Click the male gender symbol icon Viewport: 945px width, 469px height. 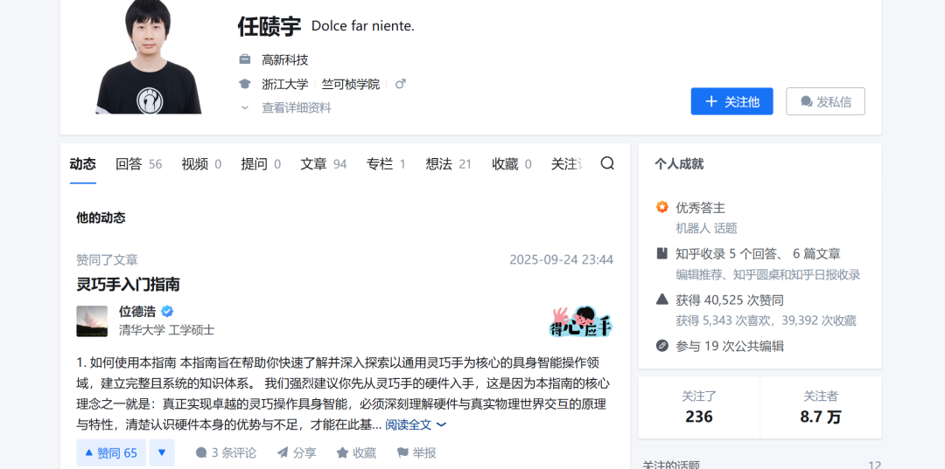(400, 84)
